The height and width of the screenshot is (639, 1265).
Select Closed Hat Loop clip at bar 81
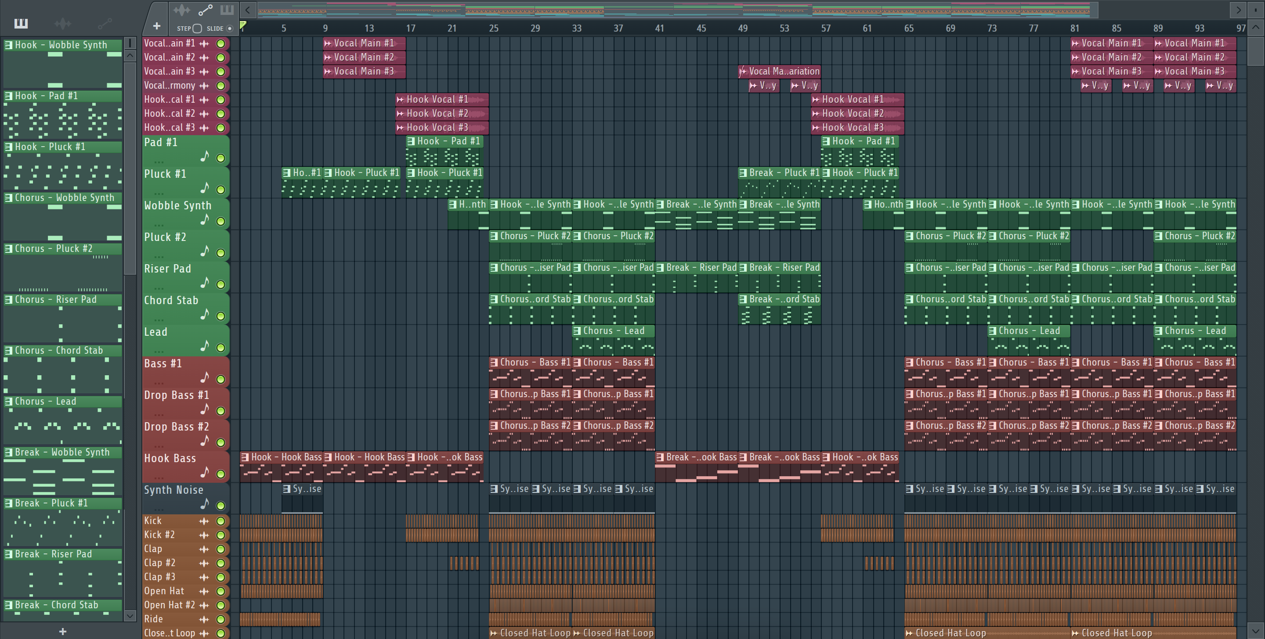click(1153, 633)
